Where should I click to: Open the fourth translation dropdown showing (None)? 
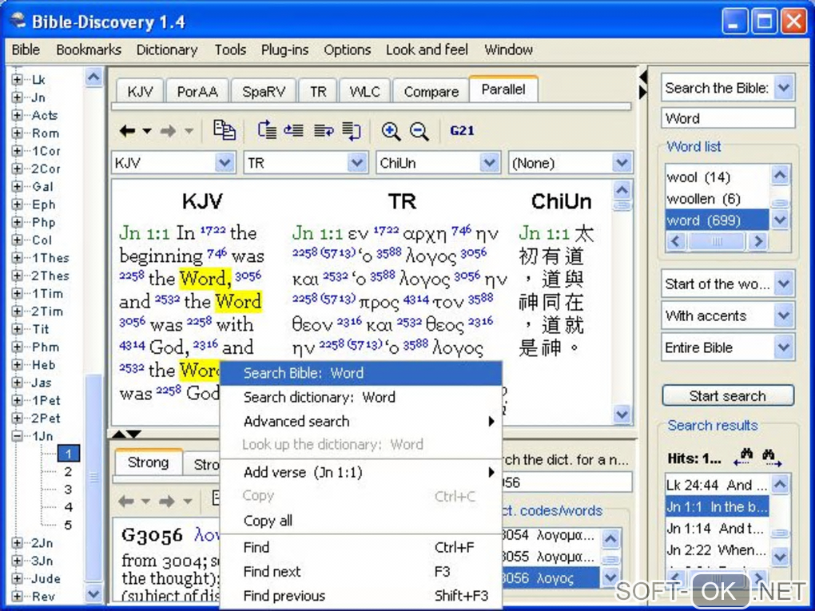coord(622,163)
